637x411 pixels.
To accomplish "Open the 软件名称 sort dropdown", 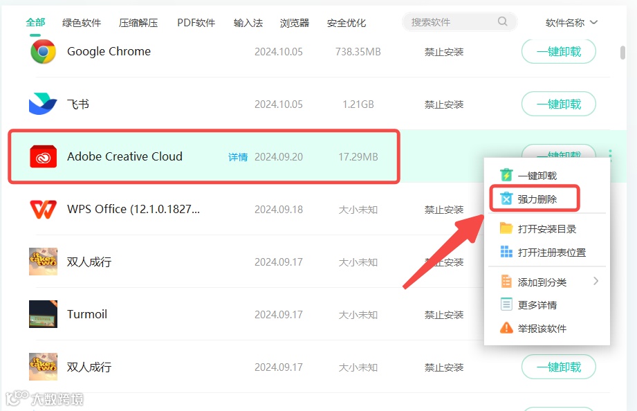I will (571, 23).
